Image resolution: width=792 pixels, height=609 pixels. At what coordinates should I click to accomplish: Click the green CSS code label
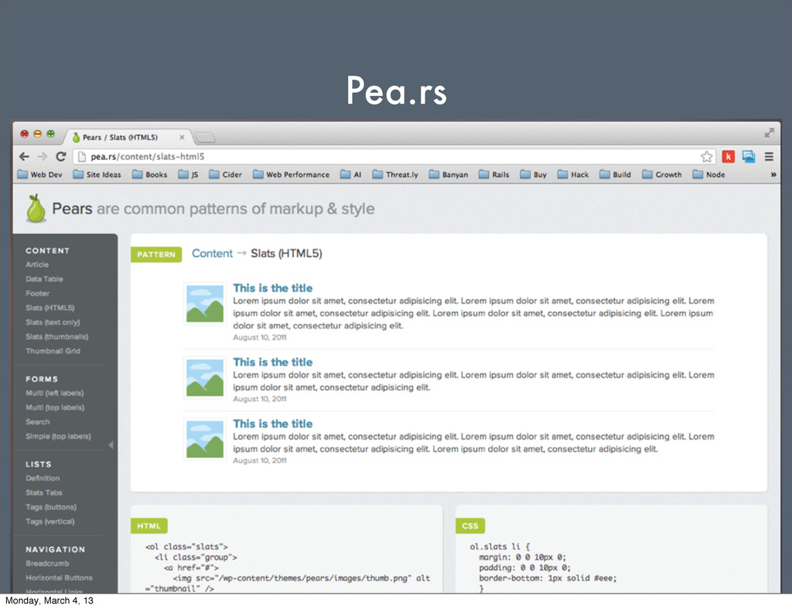pyautogui.click(x=470, y=526)
